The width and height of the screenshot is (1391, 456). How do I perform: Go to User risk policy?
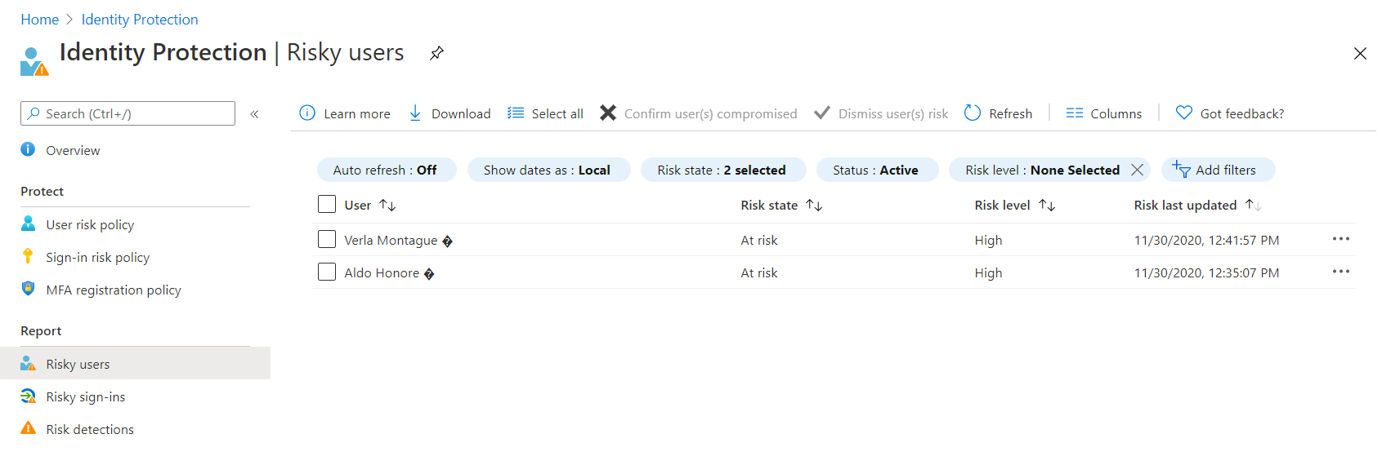pyautogui.click(x=90, y=224)
